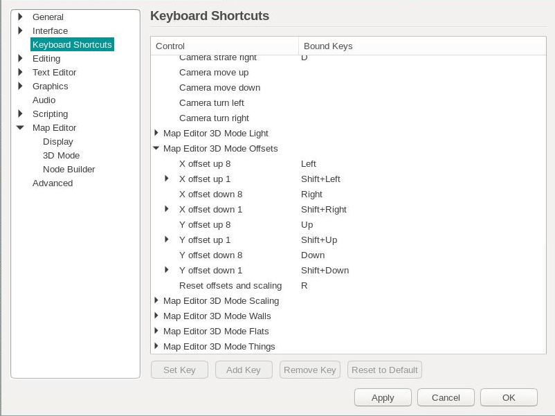555x416 pixels.
Task: Expand the Interface preferences section
Action: click(21, 30)
